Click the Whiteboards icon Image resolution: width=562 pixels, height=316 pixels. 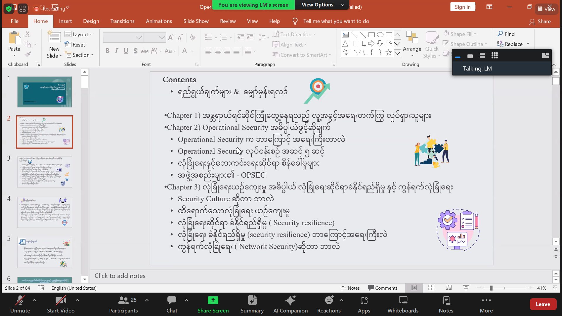click(x=403, y=304)
